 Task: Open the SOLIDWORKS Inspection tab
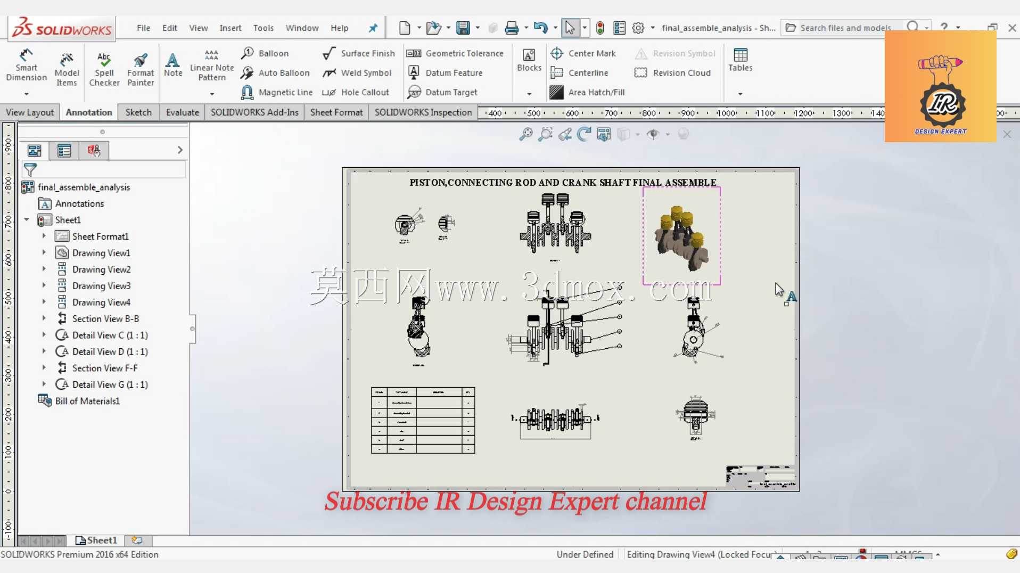tap(423, 112)
